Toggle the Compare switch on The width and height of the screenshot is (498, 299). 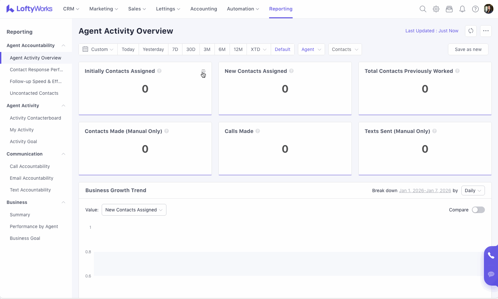coord(478,210)
